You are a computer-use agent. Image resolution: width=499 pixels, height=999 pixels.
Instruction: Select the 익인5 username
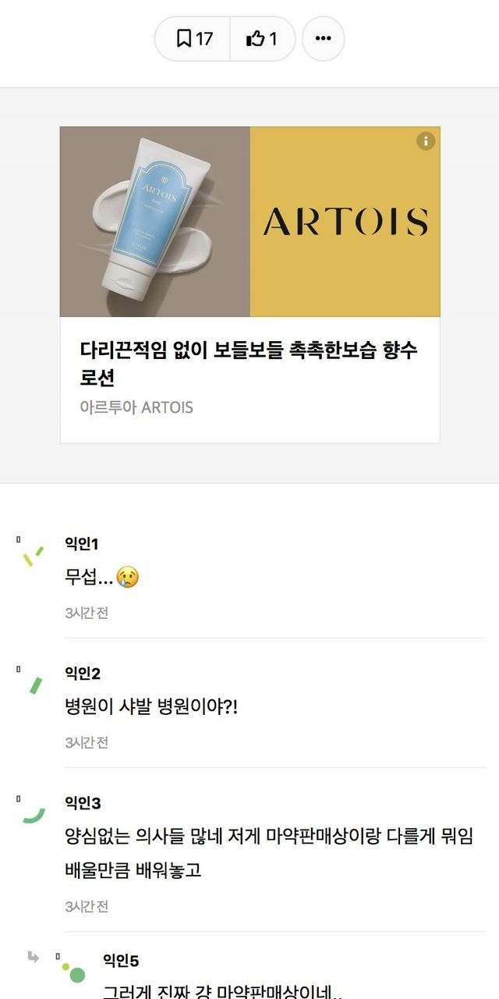(121, 961)
